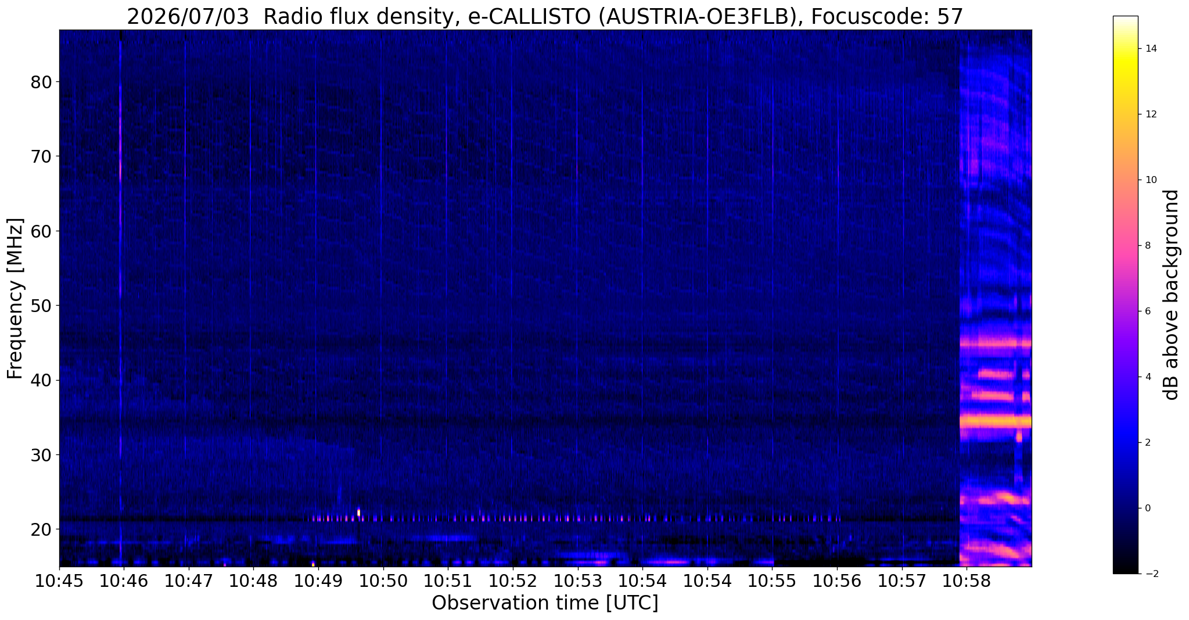Viewport: 1189px width, 620px height.
Task: Click the bright orange band at 35 MHz
Action: point(996,421)
